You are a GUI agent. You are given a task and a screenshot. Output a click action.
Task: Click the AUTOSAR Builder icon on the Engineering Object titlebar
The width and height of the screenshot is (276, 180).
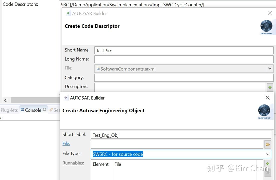66,98
